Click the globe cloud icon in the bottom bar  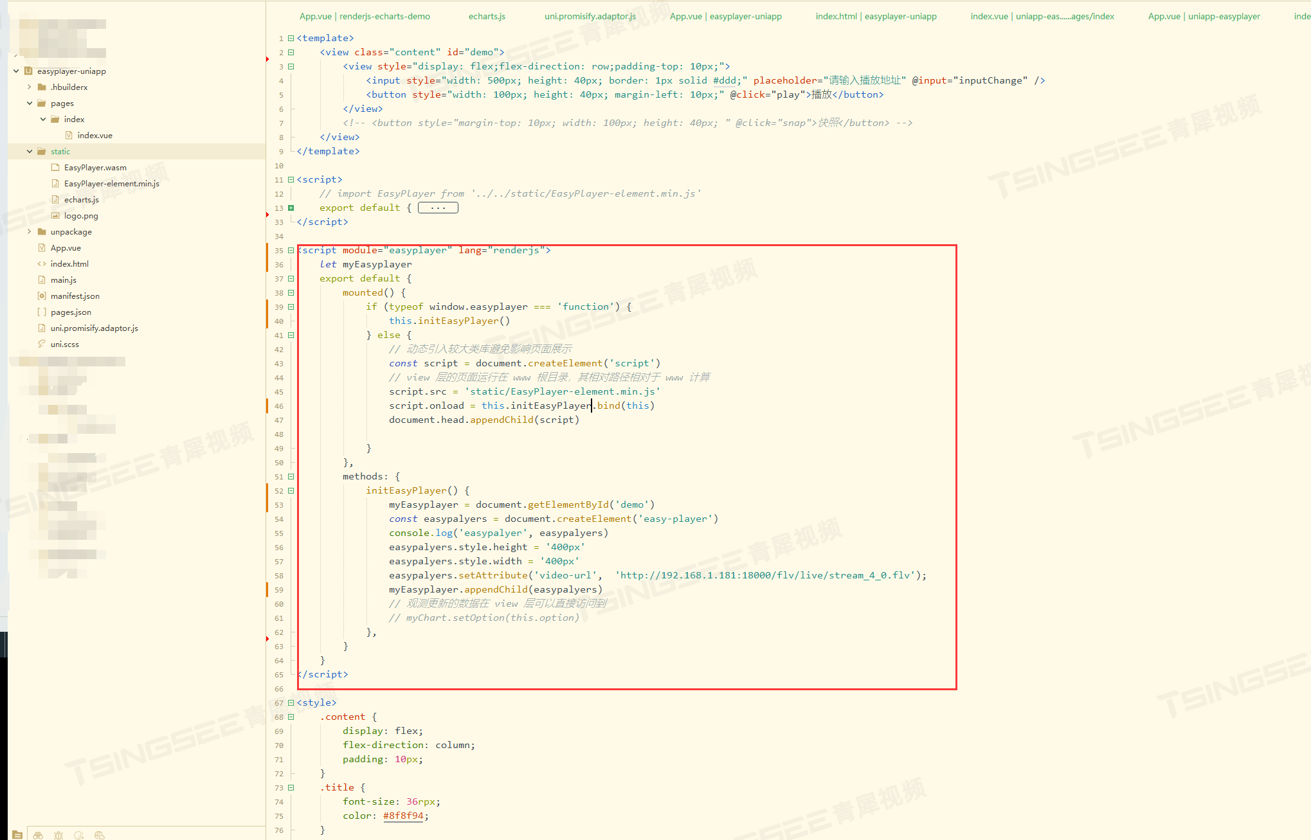coord(100,835)
